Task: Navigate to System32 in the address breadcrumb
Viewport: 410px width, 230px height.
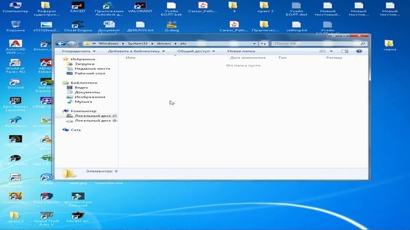Action: (x=138, y=43)
